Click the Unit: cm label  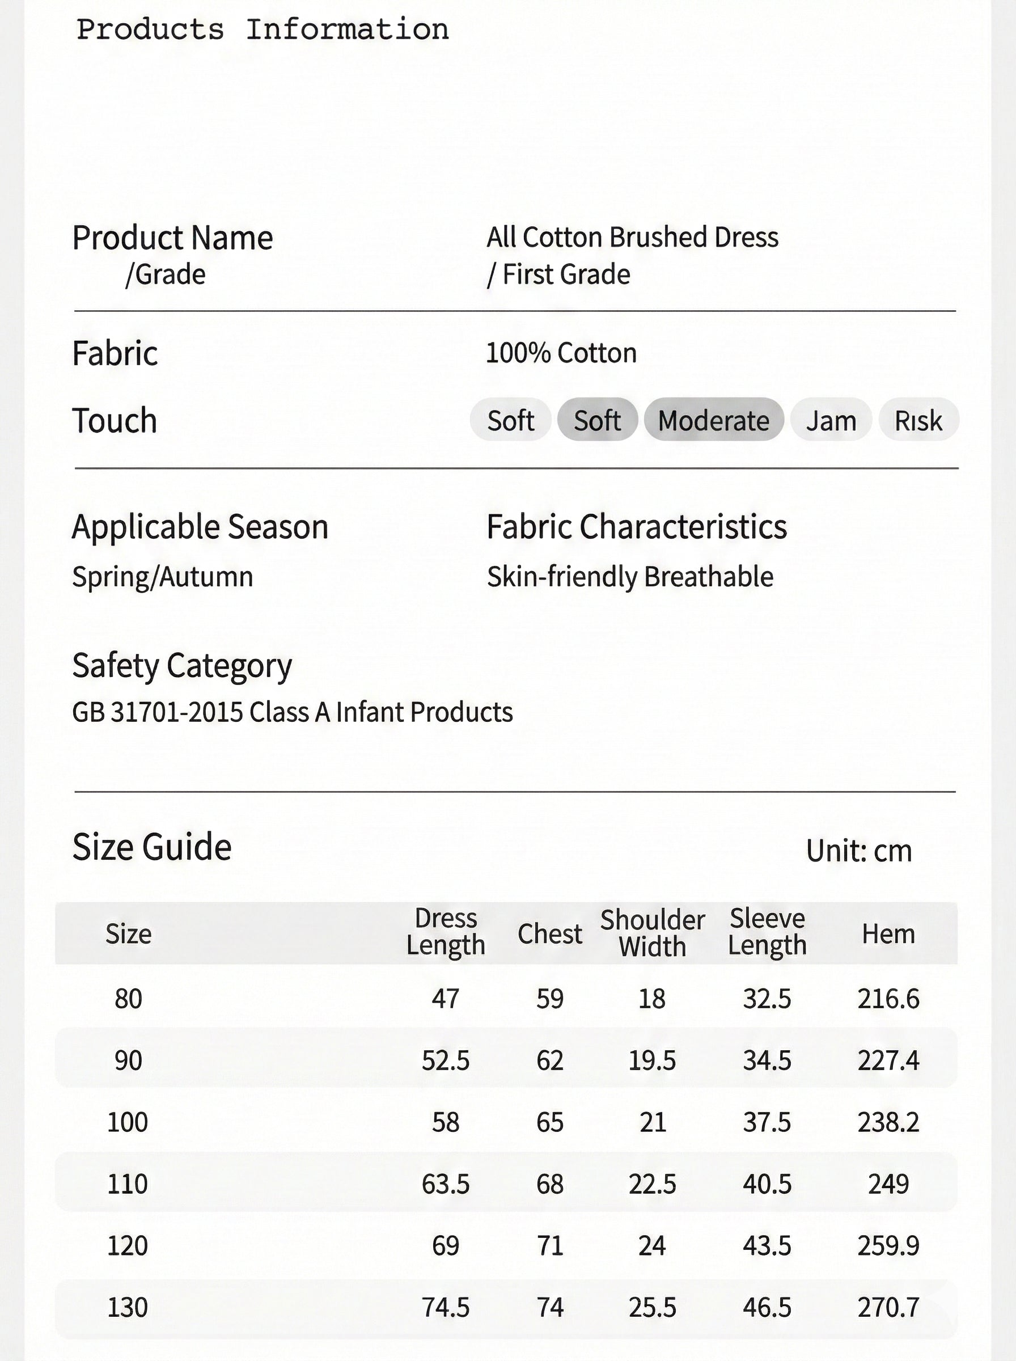859,851
